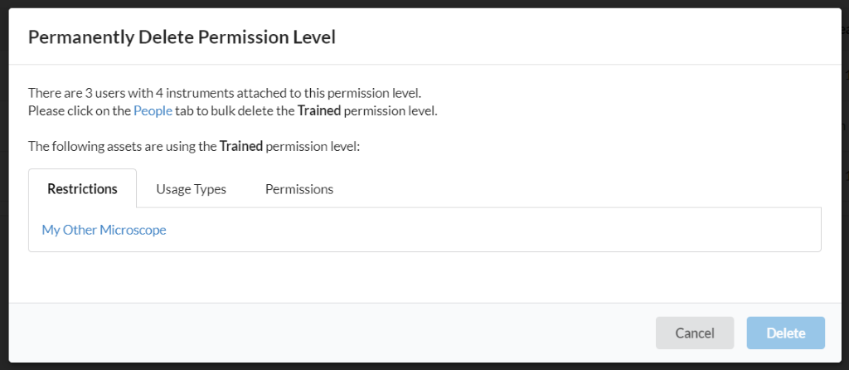Click the empty tab strip right of Permissions

coord(580,189)
